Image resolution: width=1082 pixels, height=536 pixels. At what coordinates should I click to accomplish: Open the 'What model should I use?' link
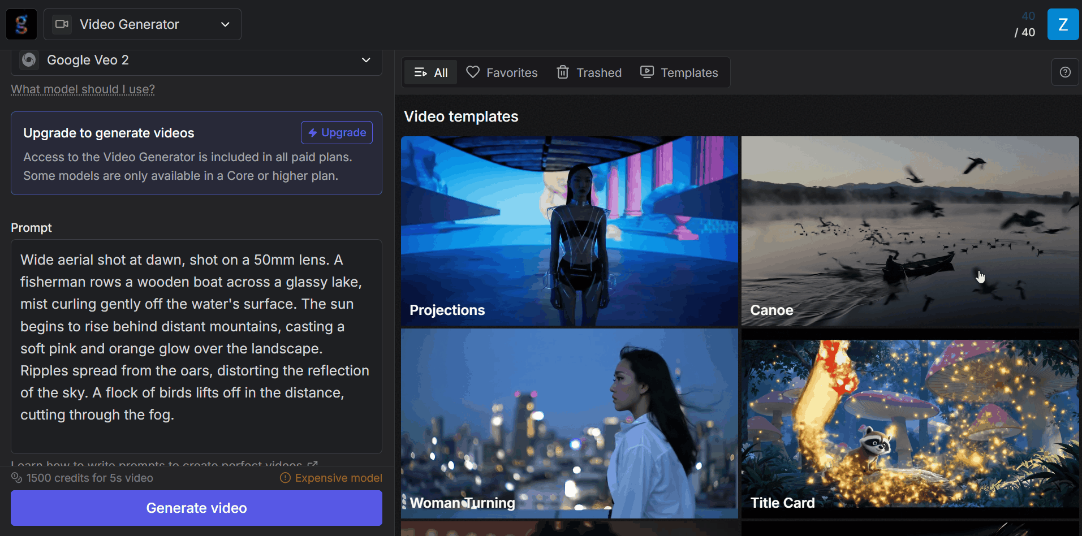pyautogui.click(x=83, y=89)
